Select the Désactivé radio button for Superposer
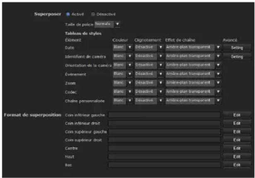Screen dimensions: 255x178 pos(93,15)
